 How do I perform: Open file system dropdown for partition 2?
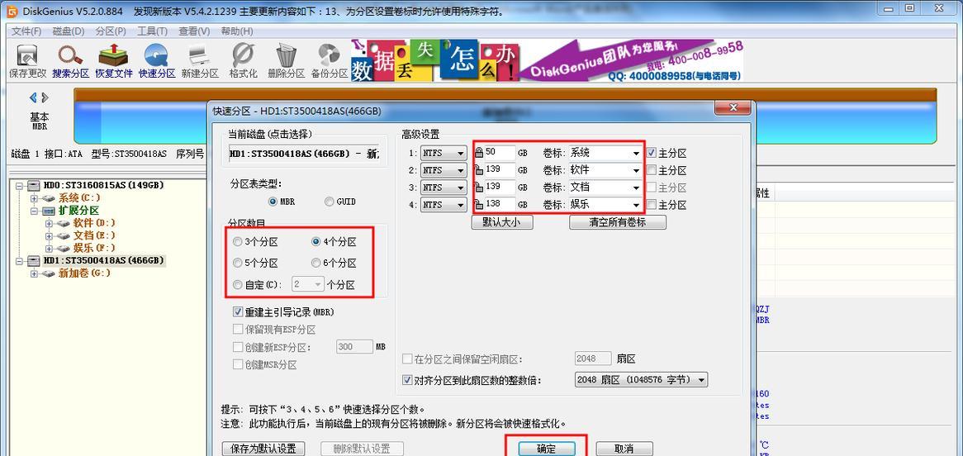click(444, 170)
